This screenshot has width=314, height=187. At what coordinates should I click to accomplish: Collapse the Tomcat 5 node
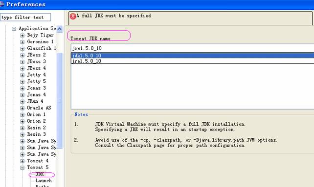point(22,168)
